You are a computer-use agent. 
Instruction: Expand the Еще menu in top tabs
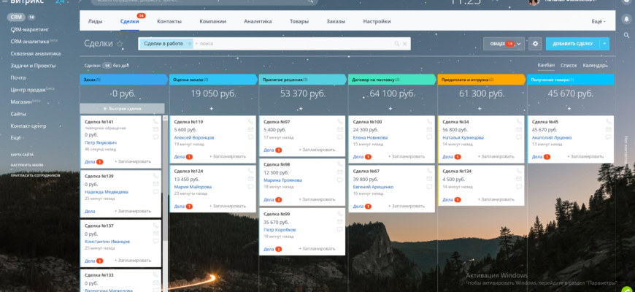point(599,21)
